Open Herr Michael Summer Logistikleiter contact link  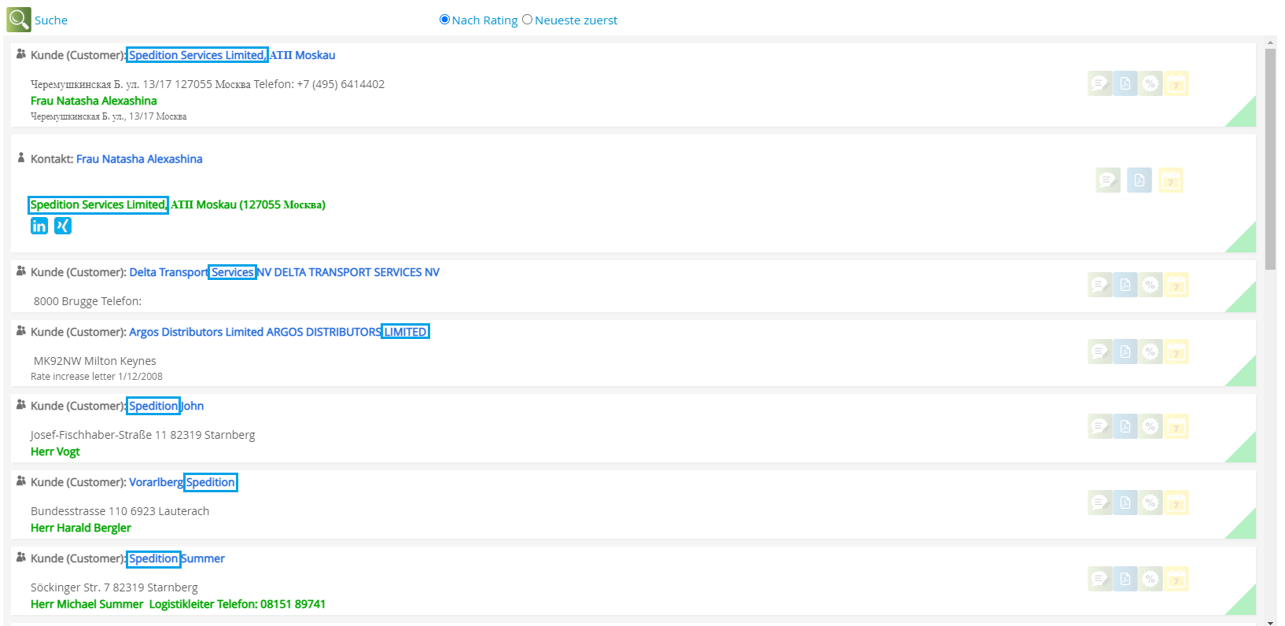tap(178, 604)
